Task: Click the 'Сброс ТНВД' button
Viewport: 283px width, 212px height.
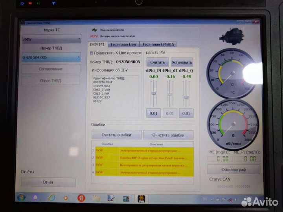Action: click(x=51, y=80)
